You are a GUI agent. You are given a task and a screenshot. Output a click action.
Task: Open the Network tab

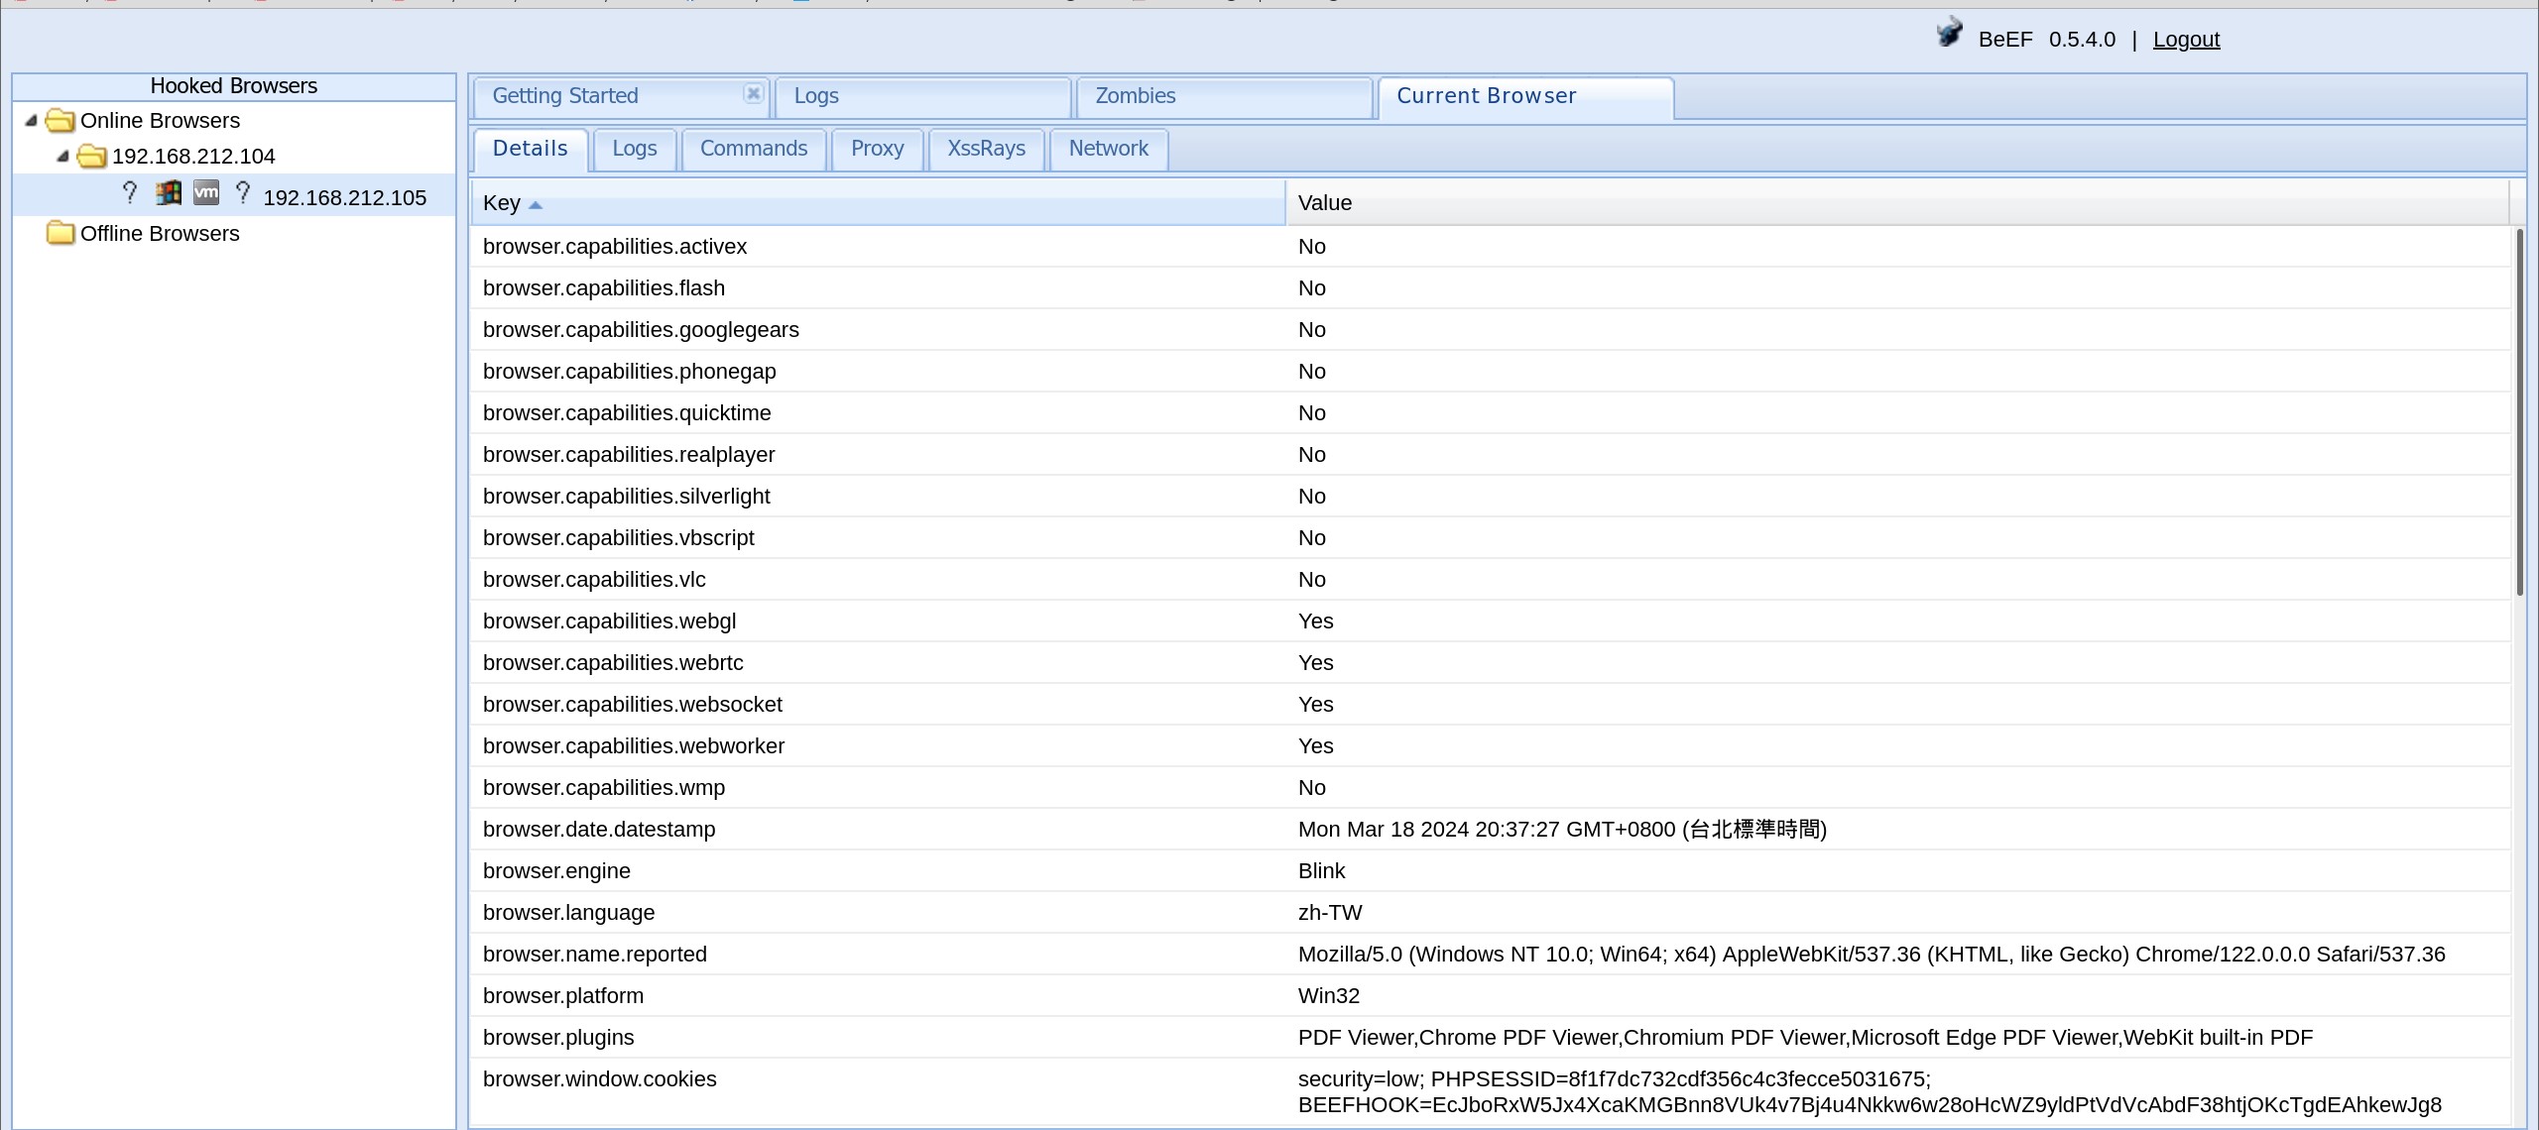[x=1108, y=149]
